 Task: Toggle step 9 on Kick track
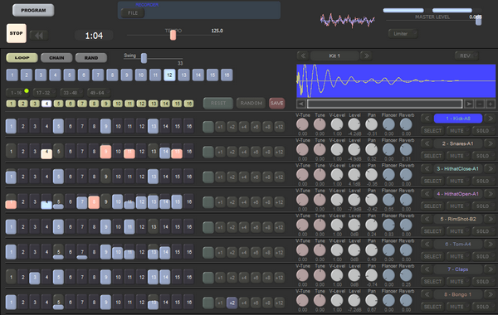(105, 126)
